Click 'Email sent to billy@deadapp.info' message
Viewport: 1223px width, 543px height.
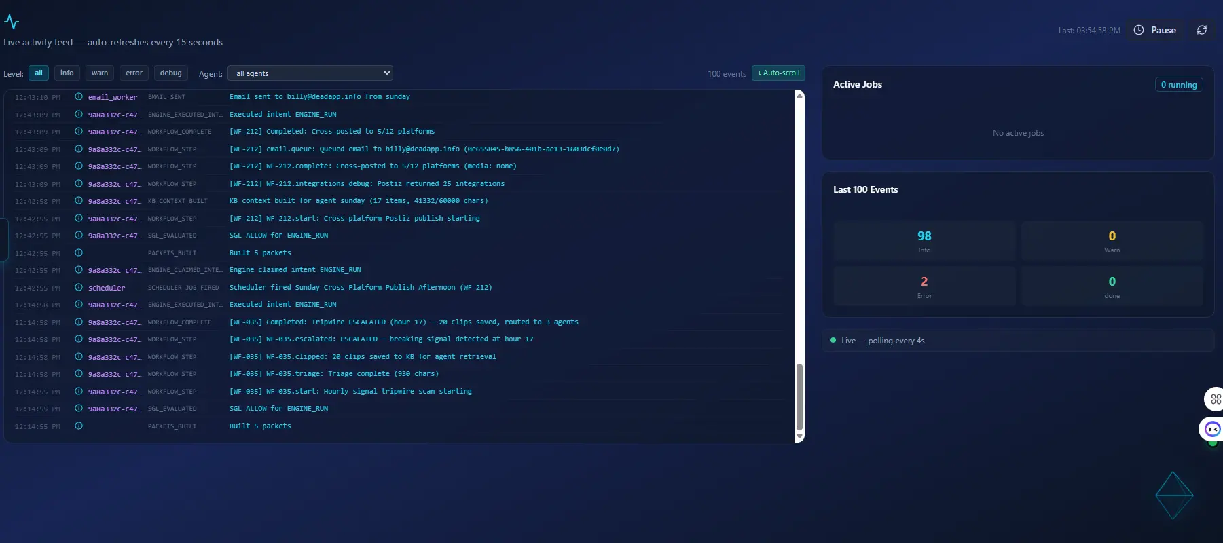pyautogui.click(x=320, y=97)
